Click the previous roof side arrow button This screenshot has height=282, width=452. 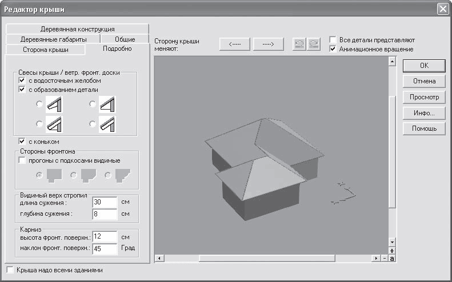click(235, 44)
